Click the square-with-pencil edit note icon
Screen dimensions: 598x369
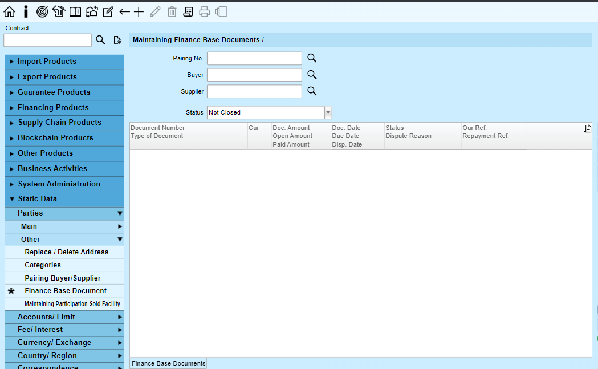(108, 12)
